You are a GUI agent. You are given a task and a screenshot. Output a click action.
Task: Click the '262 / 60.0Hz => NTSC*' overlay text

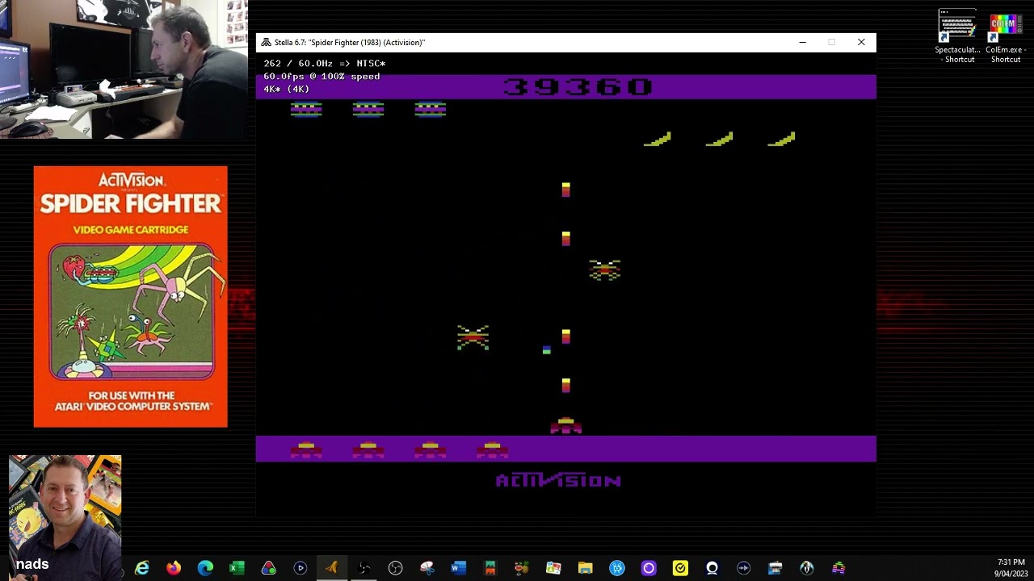(324, 63)
